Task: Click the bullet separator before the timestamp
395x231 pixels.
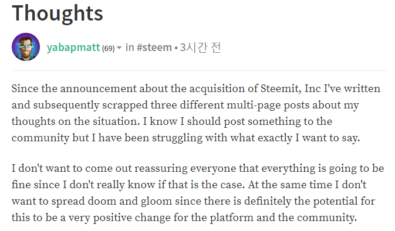Action: point(176,48)
